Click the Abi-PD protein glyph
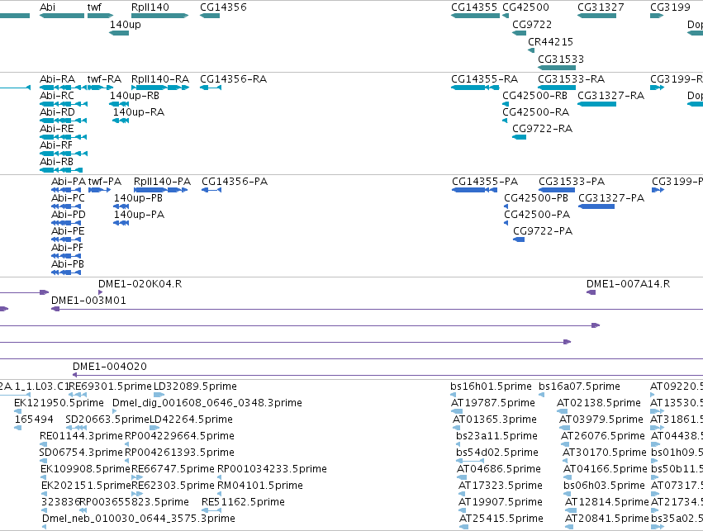The height and width of the screenshot is (531, 703). point(66,223)
